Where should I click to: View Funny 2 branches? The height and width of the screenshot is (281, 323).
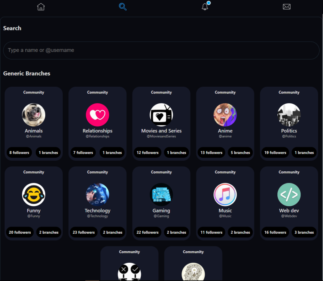click(x=49, y=232)
